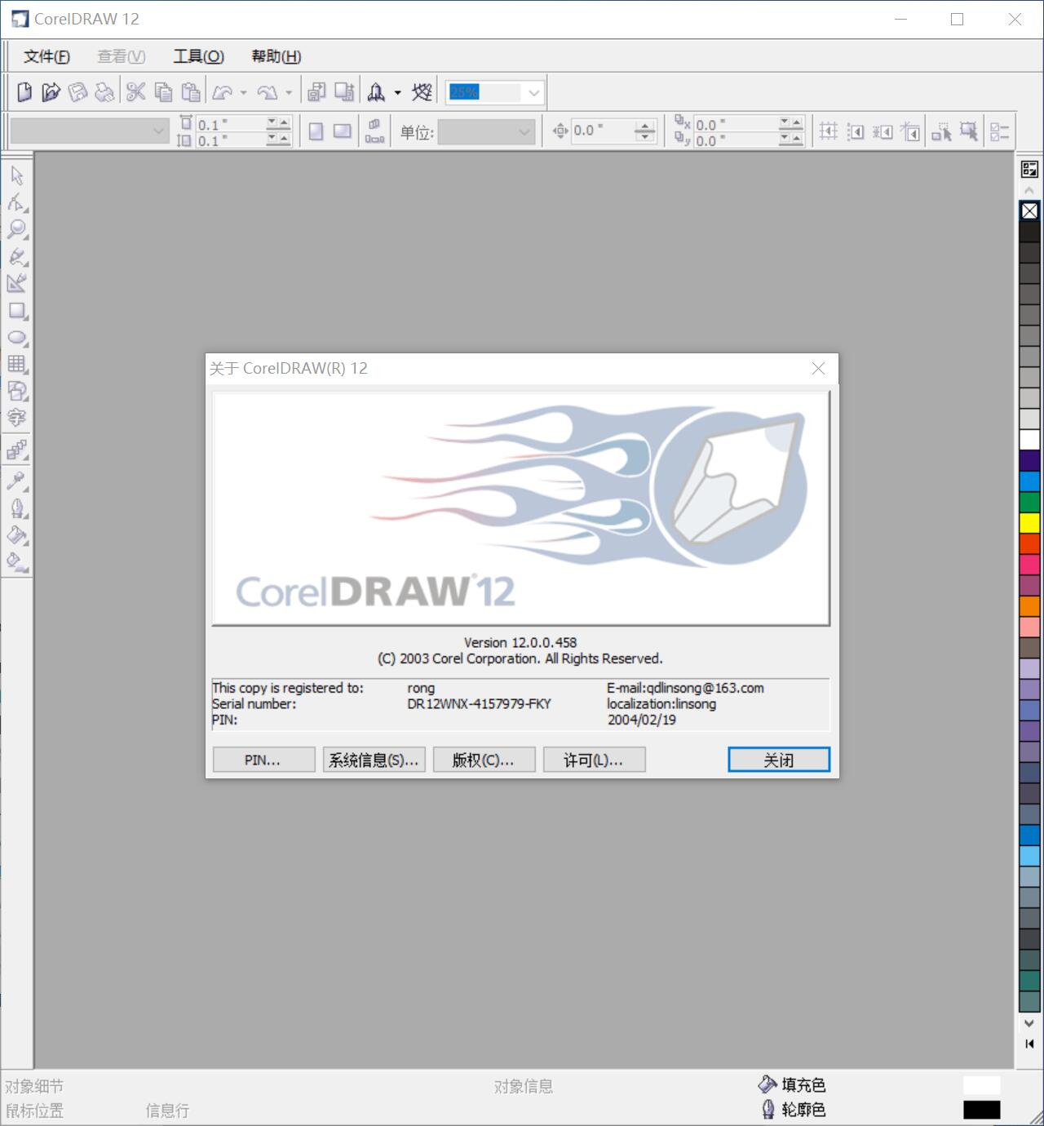Select the Eyedropper tool

click(x=16, y=480)
